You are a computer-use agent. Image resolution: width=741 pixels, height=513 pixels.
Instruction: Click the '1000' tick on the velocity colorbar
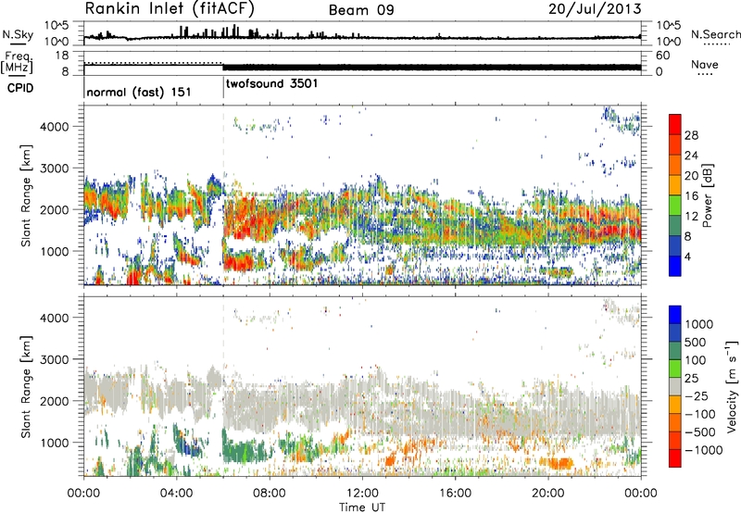coord(699,324)
